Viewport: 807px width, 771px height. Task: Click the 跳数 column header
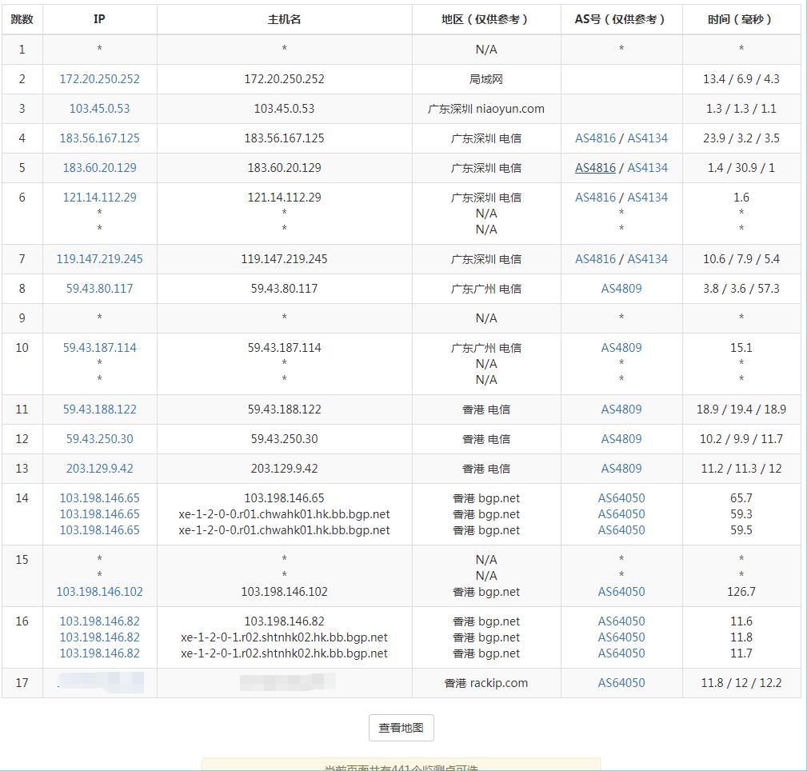pyautogui.click(x=22, y=19)
